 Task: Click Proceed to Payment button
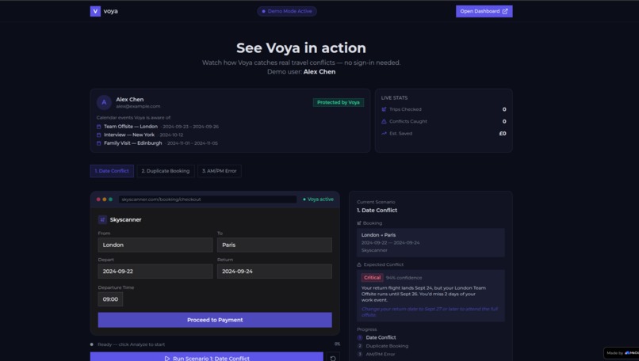(215, 320)
